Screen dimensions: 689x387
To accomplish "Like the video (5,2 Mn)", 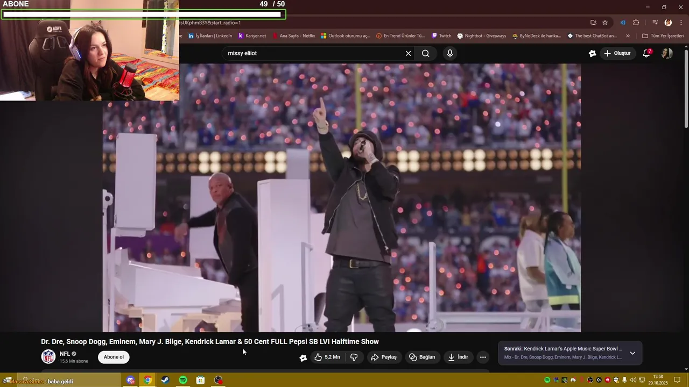I will [x=327, y=357].
